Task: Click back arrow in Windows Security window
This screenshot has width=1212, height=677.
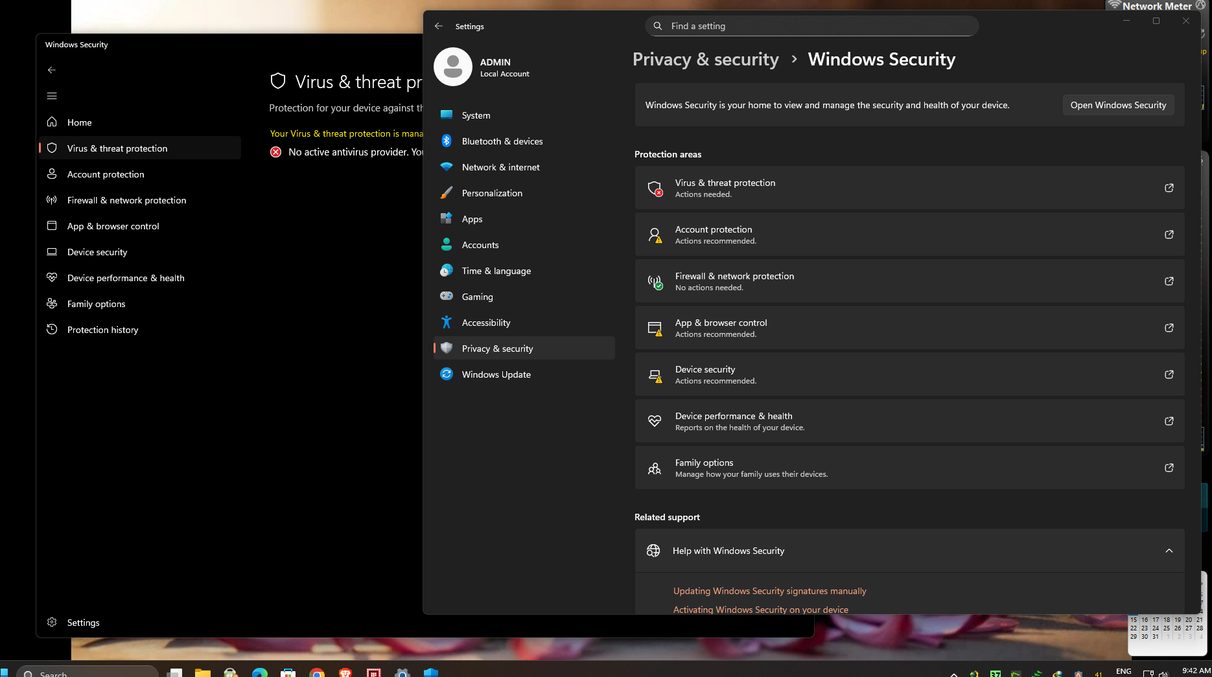Action: click(x=52, y=70)
